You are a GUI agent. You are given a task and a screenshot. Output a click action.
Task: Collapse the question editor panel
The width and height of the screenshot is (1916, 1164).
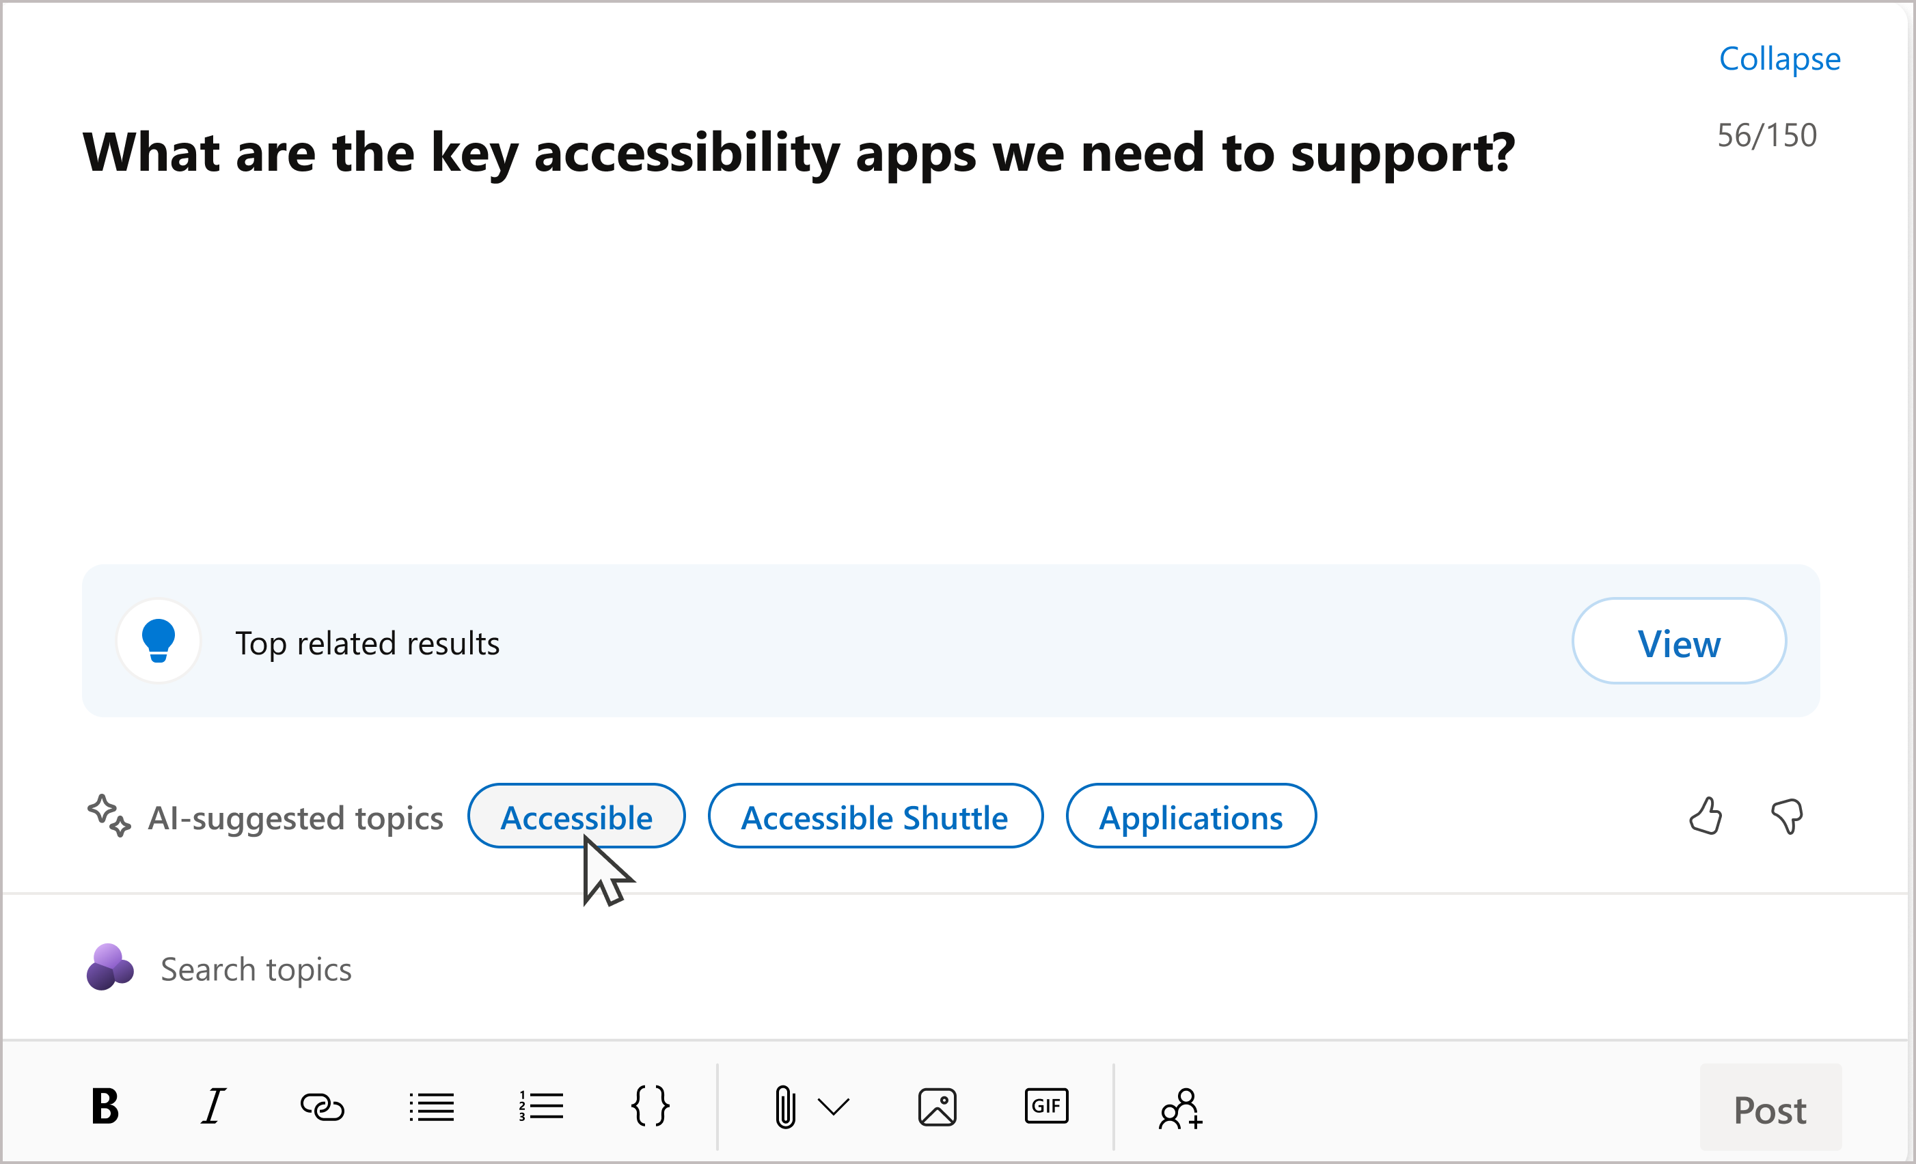(x=1779, y=57)
